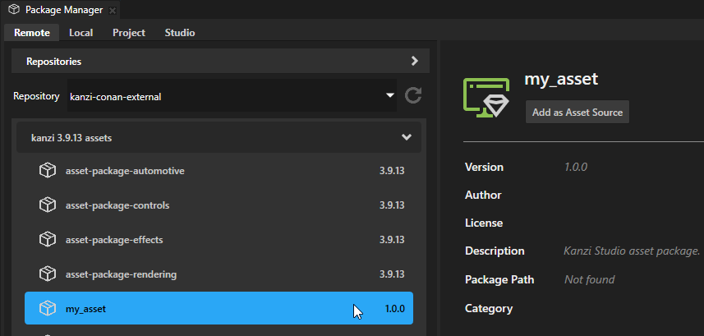Collapse the kanzi 3.9.13 assets group
This screenshot has width=704, height=336.
pos(407,137)
